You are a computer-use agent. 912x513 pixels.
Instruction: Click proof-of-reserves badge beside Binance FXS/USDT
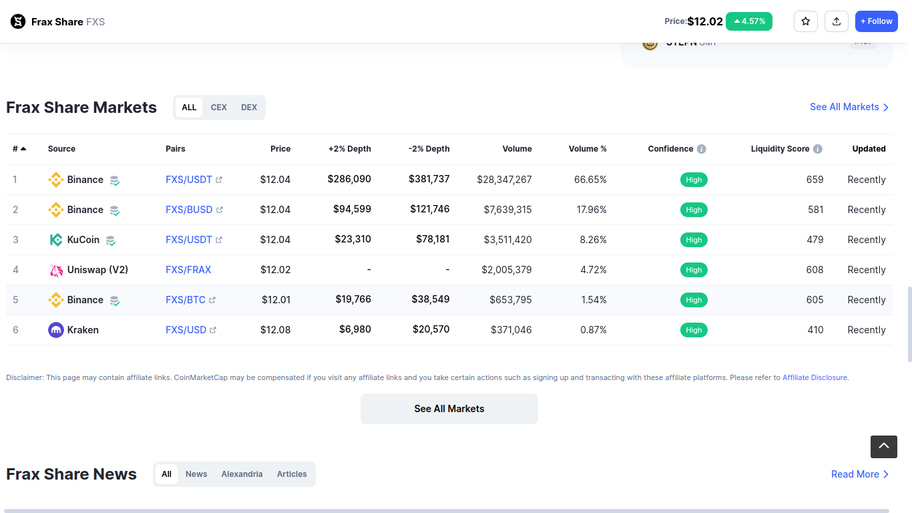tap(115, 180)
